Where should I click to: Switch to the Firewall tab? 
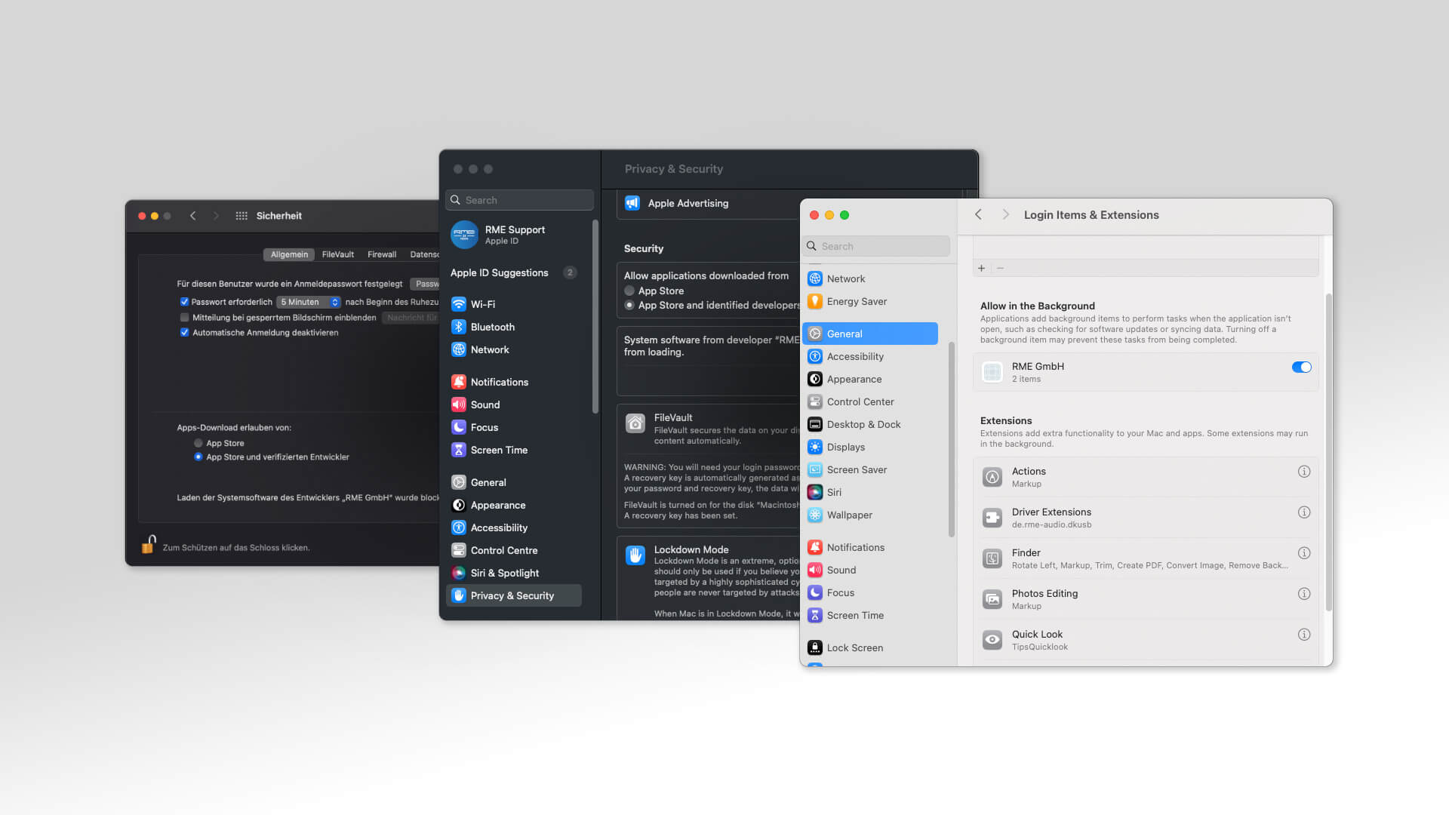pyautogui.click(x=381, y=254)
